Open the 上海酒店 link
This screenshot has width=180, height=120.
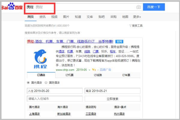click(34, 114)
